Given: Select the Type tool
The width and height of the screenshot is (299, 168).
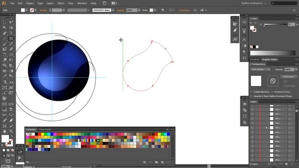Looking at the screenshot, I should pos(11,33).
